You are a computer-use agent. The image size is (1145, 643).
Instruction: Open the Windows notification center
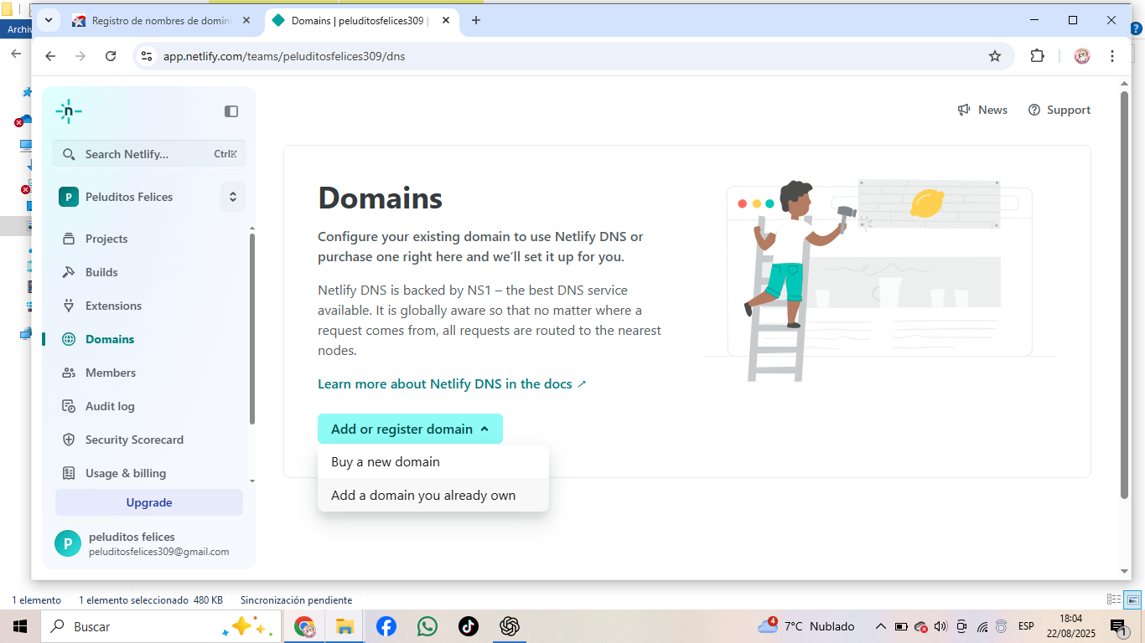coord(1118,626)
